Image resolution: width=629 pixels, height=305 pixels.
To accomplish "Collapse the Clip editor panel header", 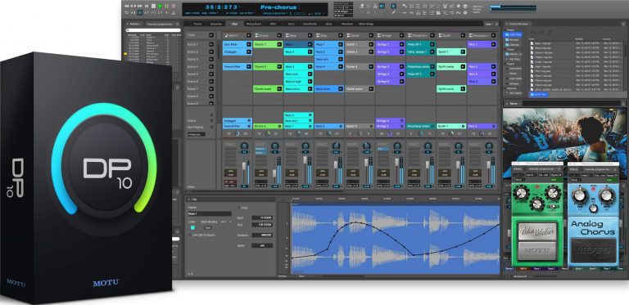I will pos(189,199).
